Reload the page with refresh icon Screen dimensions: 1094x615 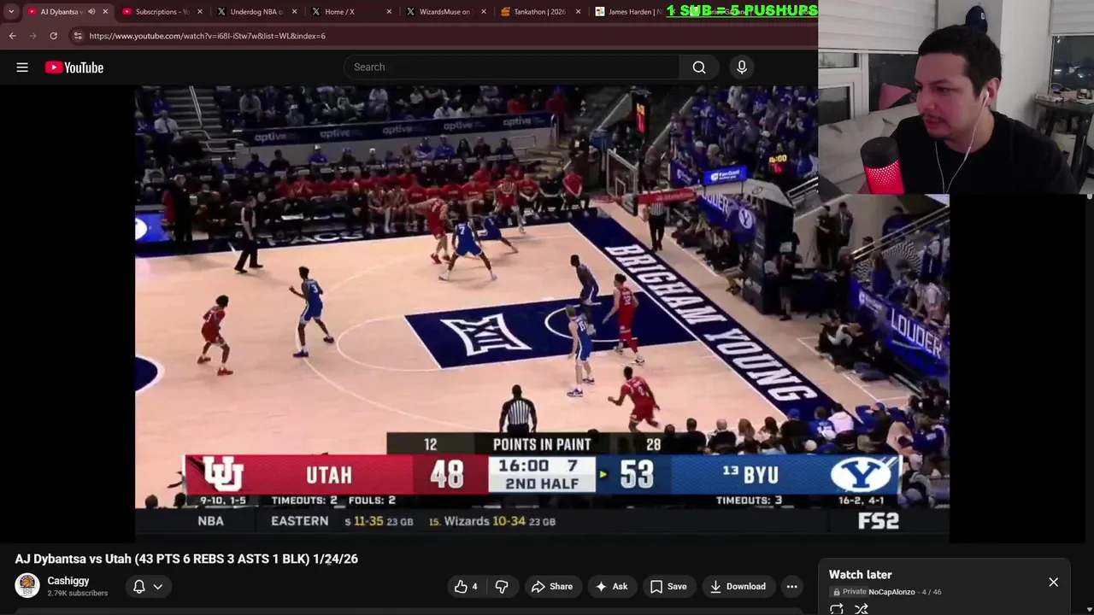tap(53, 36)
